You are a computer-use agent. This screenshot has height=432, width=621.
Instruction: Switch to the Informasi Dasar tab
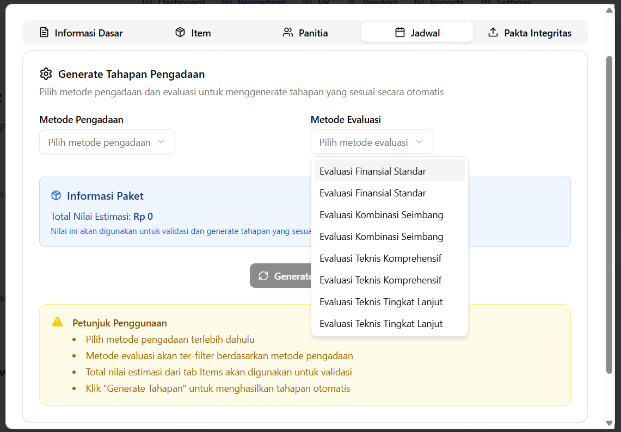point(81,33)
